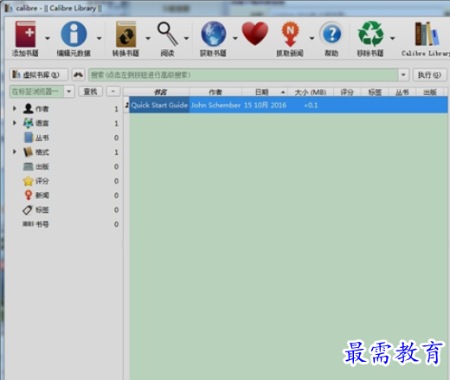This screenshot has width=450, height=380.
Task: Sort by Author column header
Action: tap(215, 93)
